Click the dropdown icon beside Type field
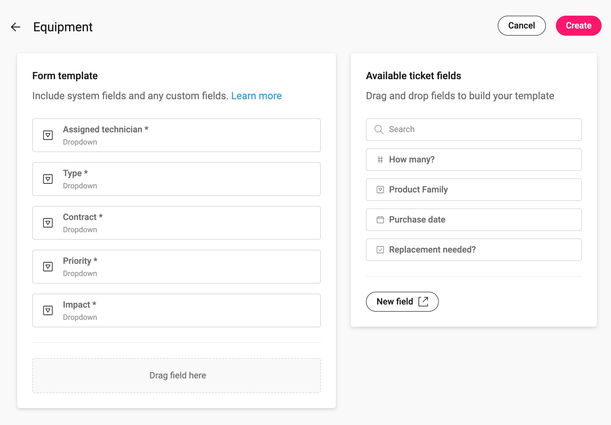Screen dimensions: 611x425 (48, 179)
